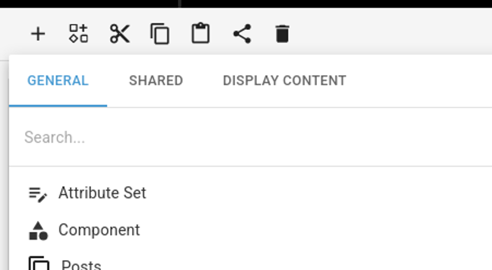Click the clipboard paste icon

click(x=201, y=34)
